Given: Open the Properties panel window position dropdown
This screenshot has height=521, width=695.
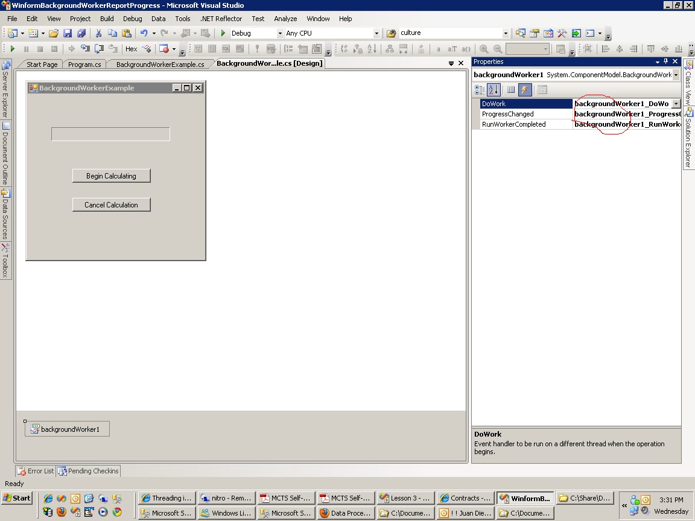Looking at the screenshot, I should [658, 62].
